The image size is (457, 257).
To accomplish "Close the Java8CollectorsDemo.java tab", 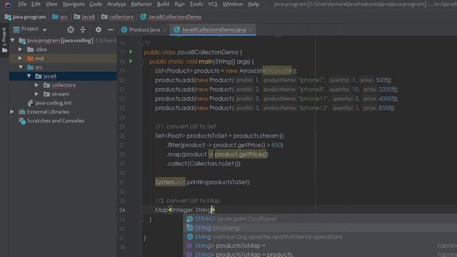I will [251, 30].
